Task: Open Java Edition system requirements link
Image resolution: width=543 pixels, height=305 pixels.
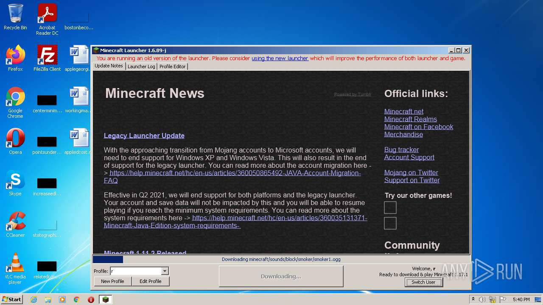Action: (235, 222)
